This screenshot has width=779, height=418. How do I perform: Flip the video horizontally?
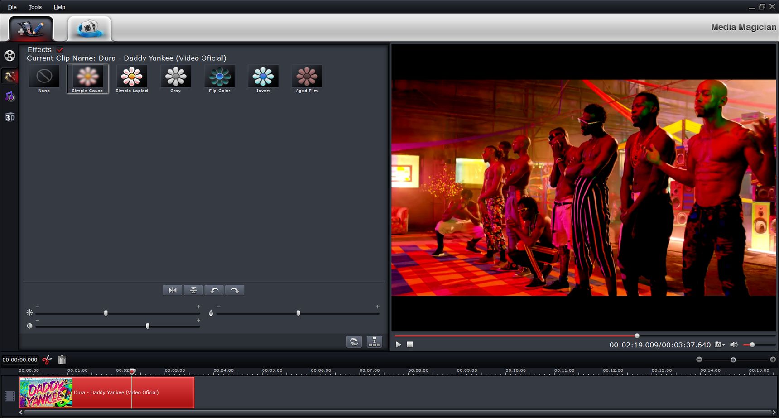(173, 290)
